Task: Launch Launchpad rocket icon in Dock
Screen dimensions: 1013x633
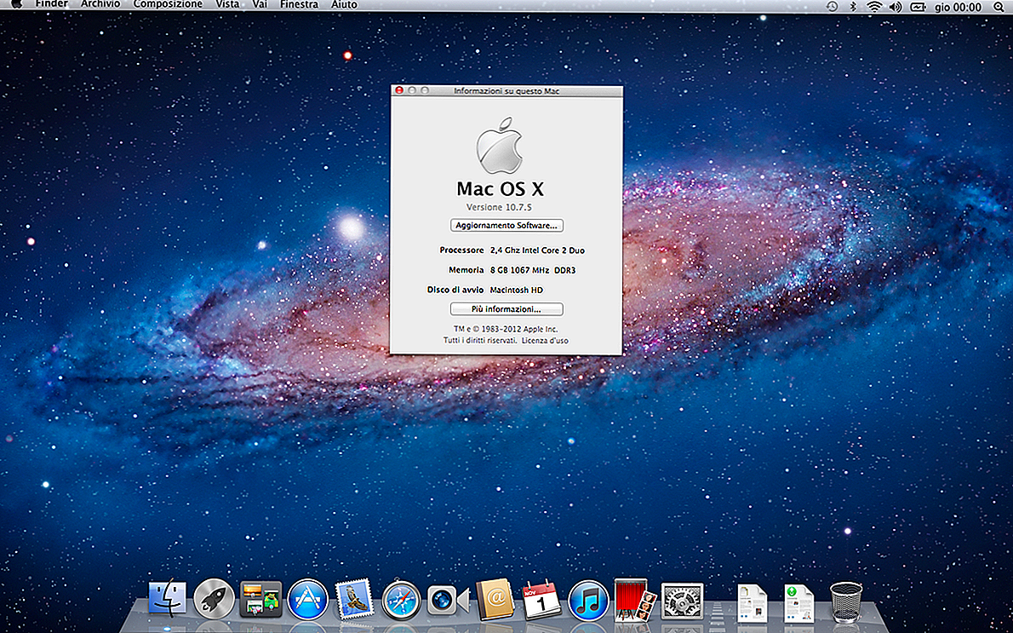Action: 214,599
